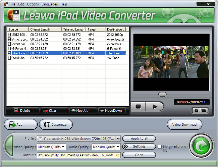Browse output path via folder icon
This screenshot has height=167, width=218.
pyautogui.click(x=118, y=155)
